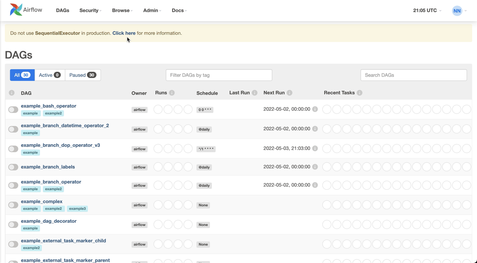The image size is (477, 263).
Task: Unpause example_external_task_marker_child DAG
Action: pos(13,244)
